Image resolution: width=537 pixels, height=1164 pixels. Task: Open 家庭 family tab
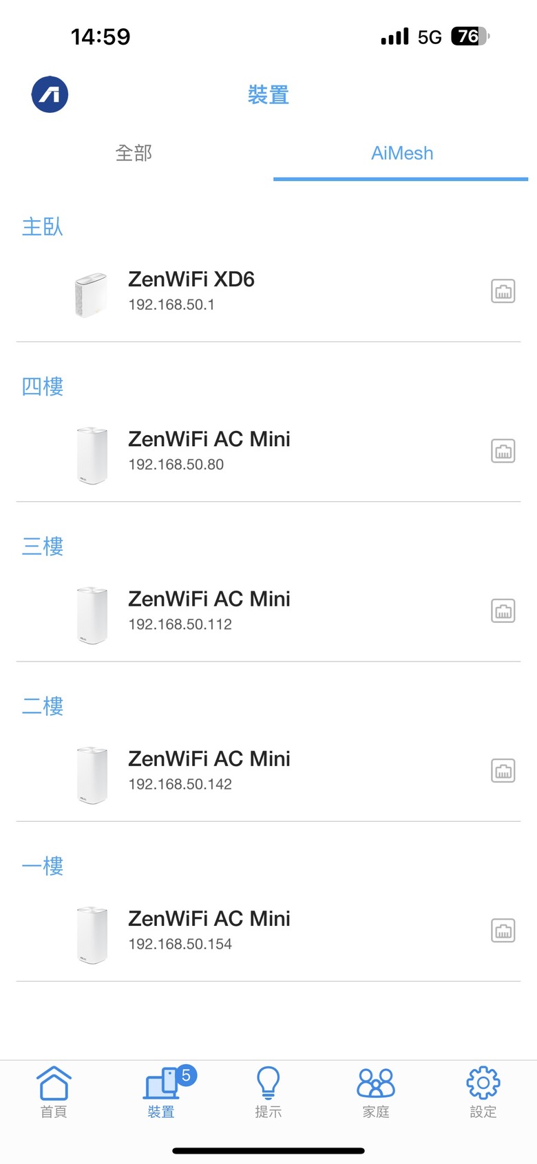[376, 1092]
